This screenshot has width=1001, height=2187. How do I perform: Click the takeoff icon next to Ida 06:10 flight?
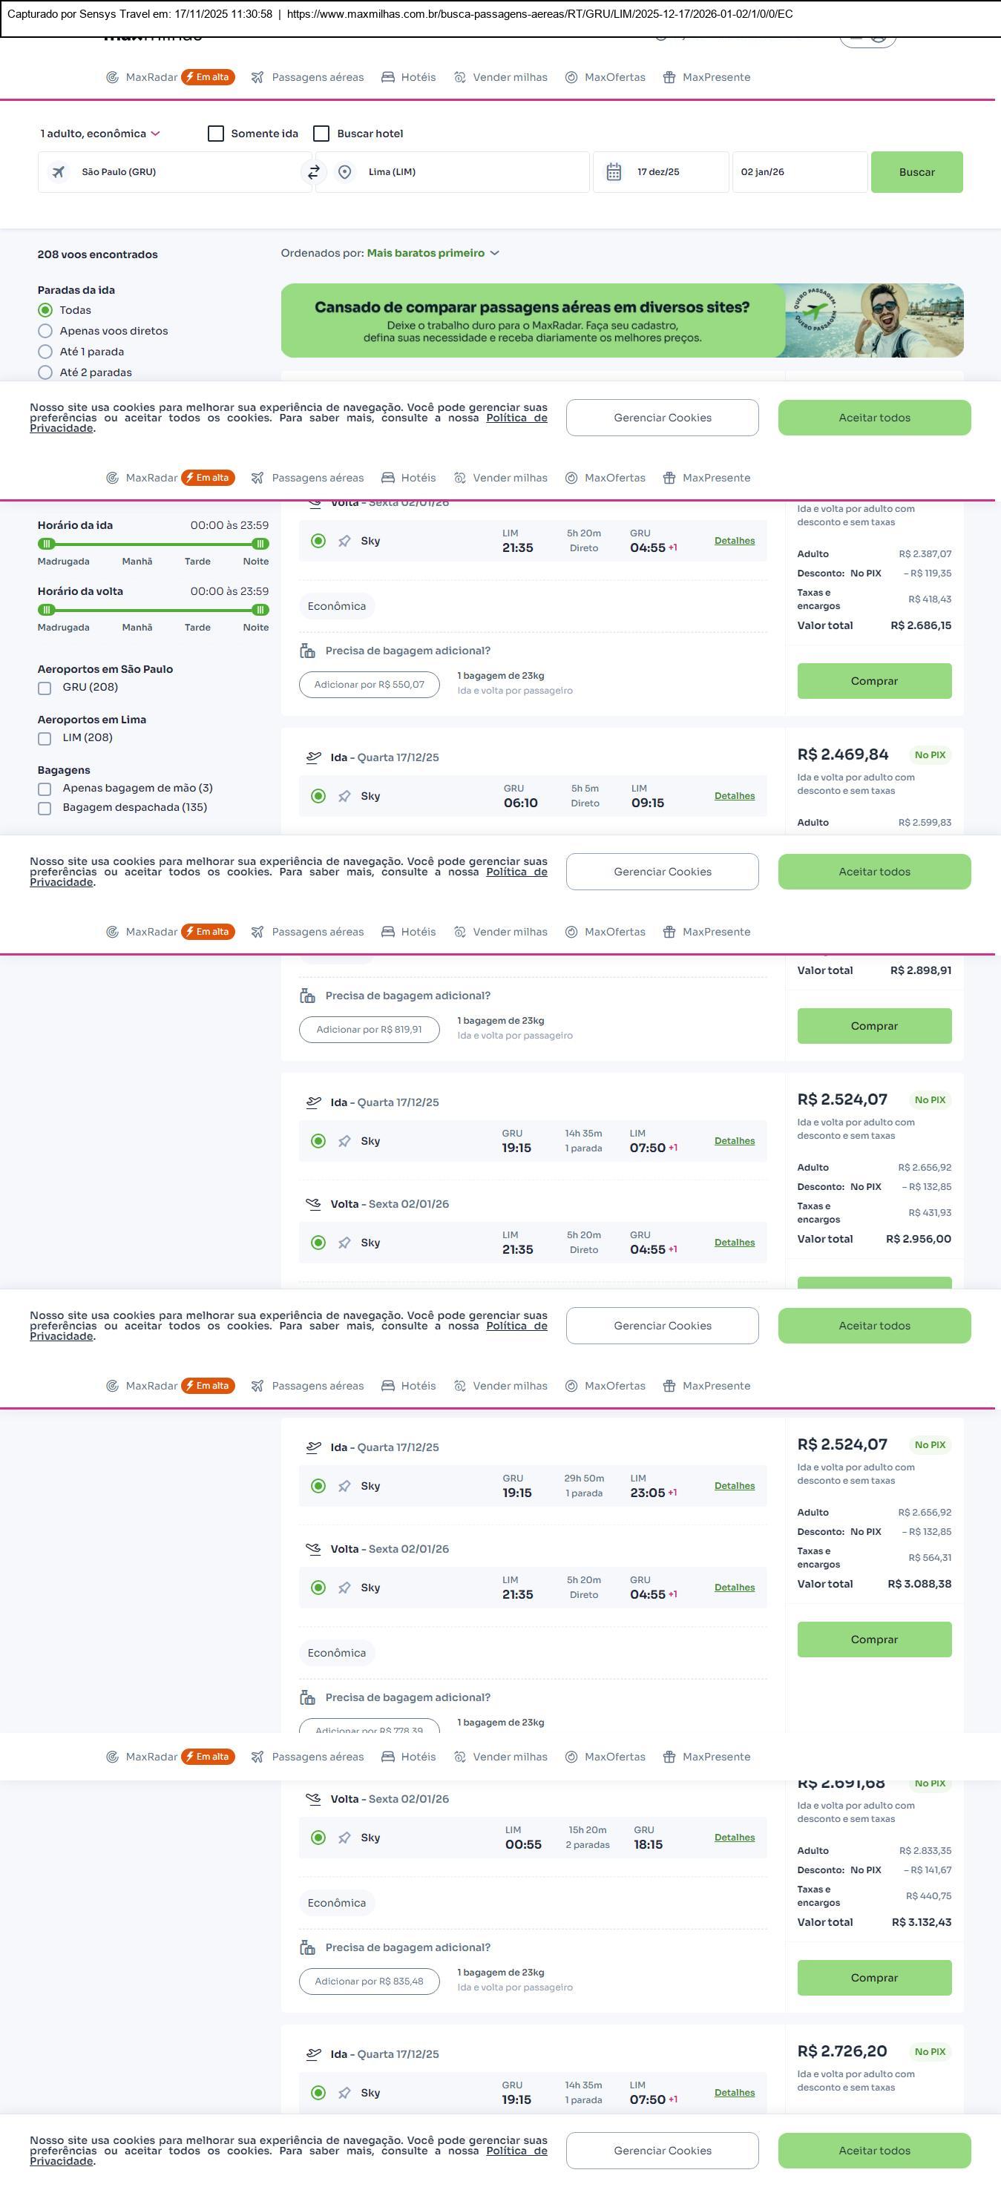tap(313, 757)
